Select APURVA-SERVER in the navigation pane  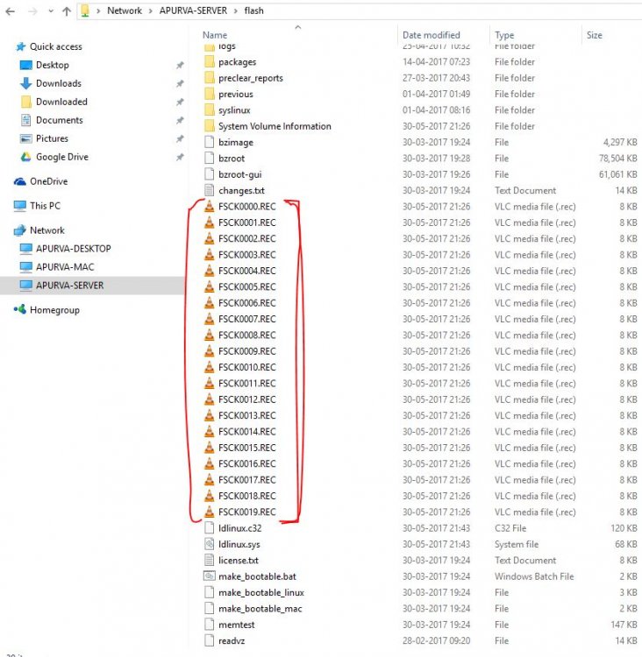tap(69, 286)
